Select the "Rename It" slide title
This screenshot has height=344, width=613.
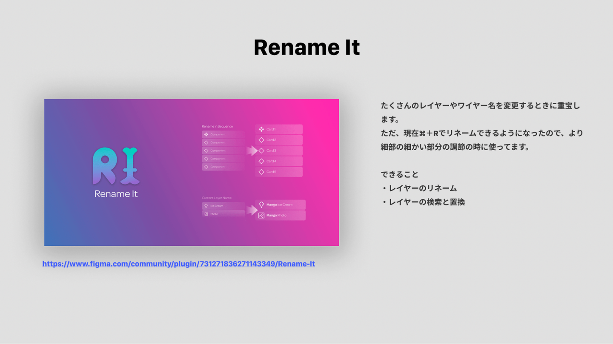306,47
